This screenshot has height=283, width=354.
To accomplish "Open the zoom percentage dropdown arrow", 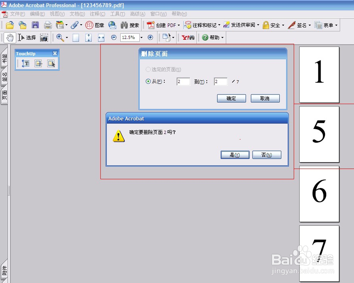I will (x=142, y=37).
